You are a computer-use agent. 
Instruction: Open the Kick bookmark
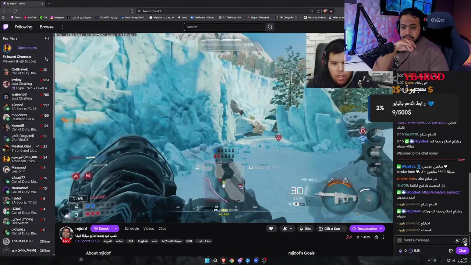43,17
